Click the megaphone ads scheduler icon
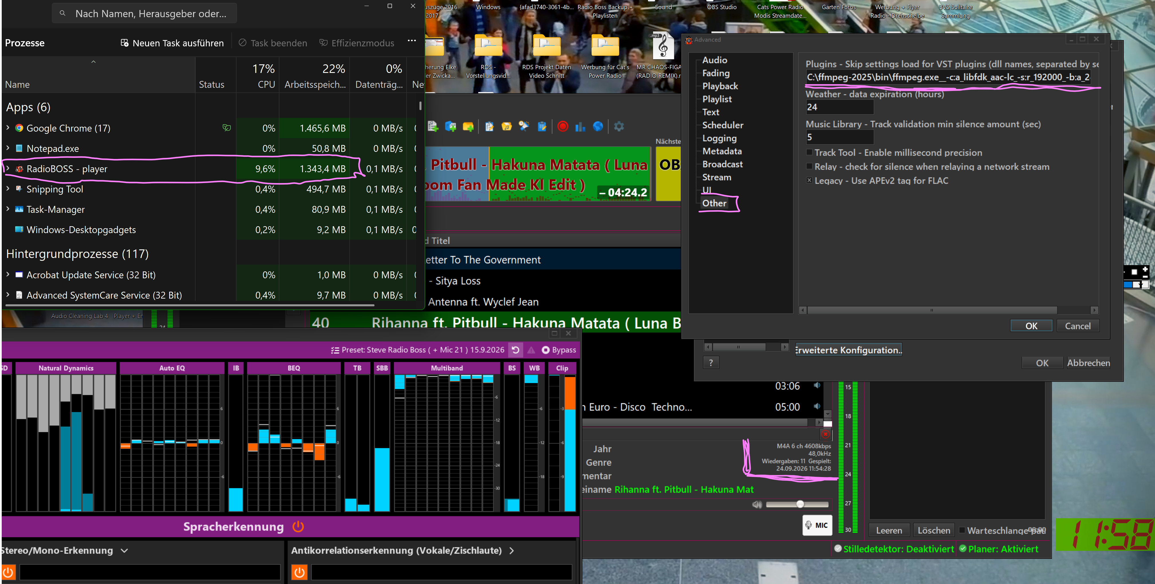The height and width of the screenshot is (584, 1155). pyautogui.click(x=524, y=127)
